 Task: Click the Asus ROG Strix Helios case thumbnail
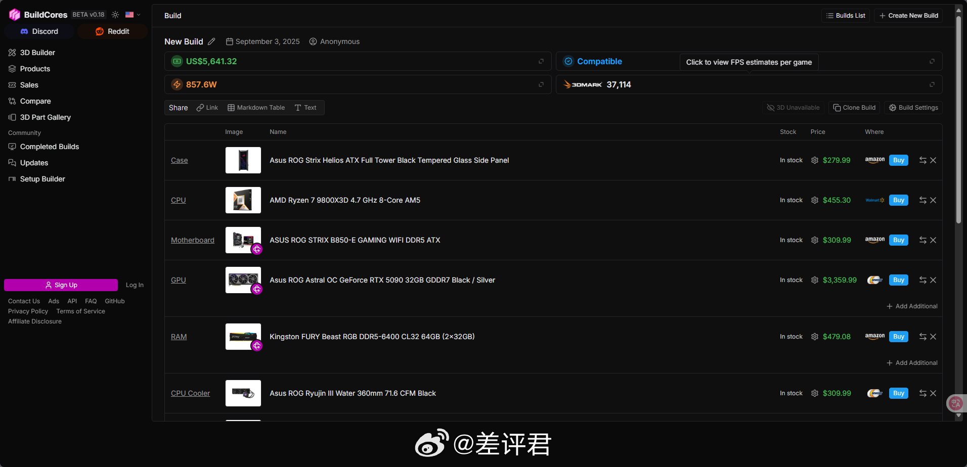pyautogui.click(x=243, y=160)
